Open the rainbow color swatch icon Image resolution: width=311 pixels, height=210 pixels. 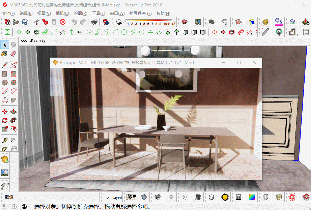pos(252,197)
